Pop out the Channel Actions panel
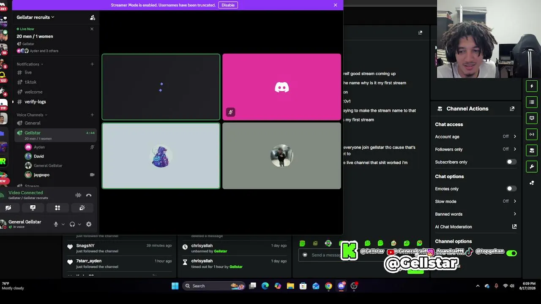 [512, 109]
